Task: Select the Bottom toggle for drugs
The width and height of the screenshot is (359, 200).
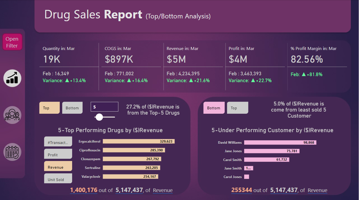Action: [x=72, y=108]
